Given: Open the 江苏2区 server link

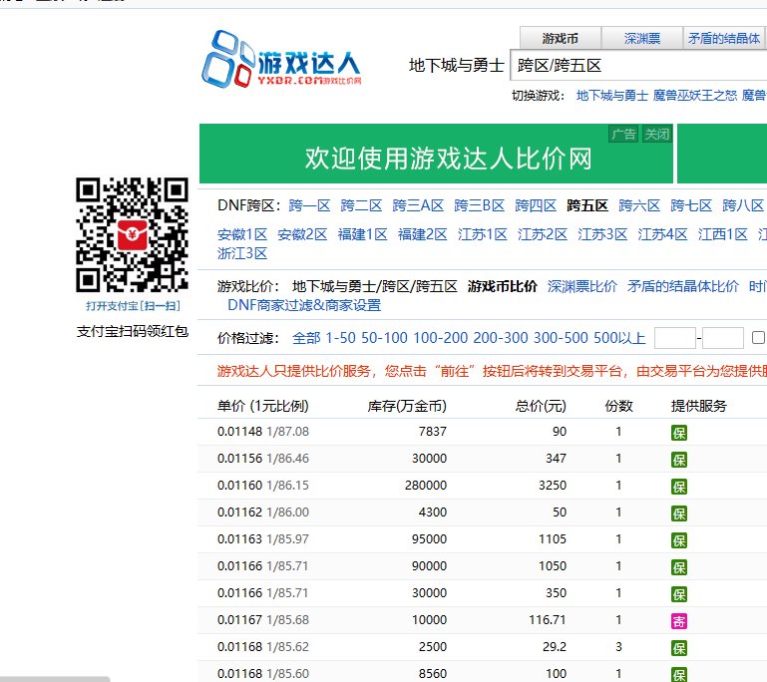Looking at the screenshot, I should [543, 234].
